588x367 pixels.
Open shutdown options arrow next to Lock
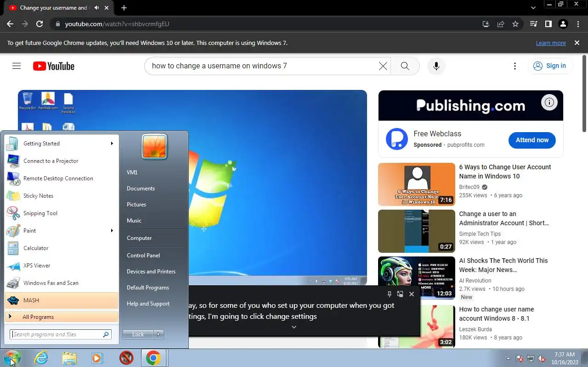tap(158, 334)
